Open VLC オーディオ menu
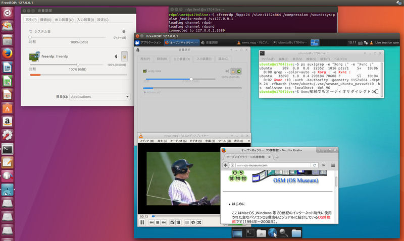Viewport: 404px width, 241px height. (178, 141)
